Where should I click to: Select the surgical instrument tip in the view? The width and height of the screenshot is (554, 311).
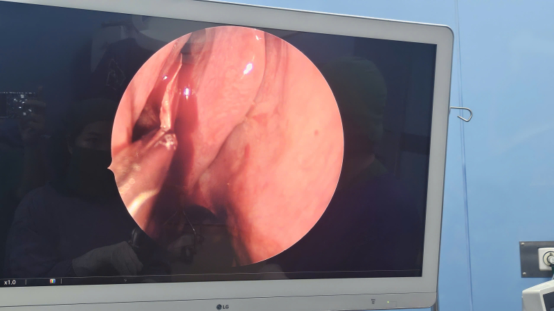pyautogui.click(x=165, y=140)
